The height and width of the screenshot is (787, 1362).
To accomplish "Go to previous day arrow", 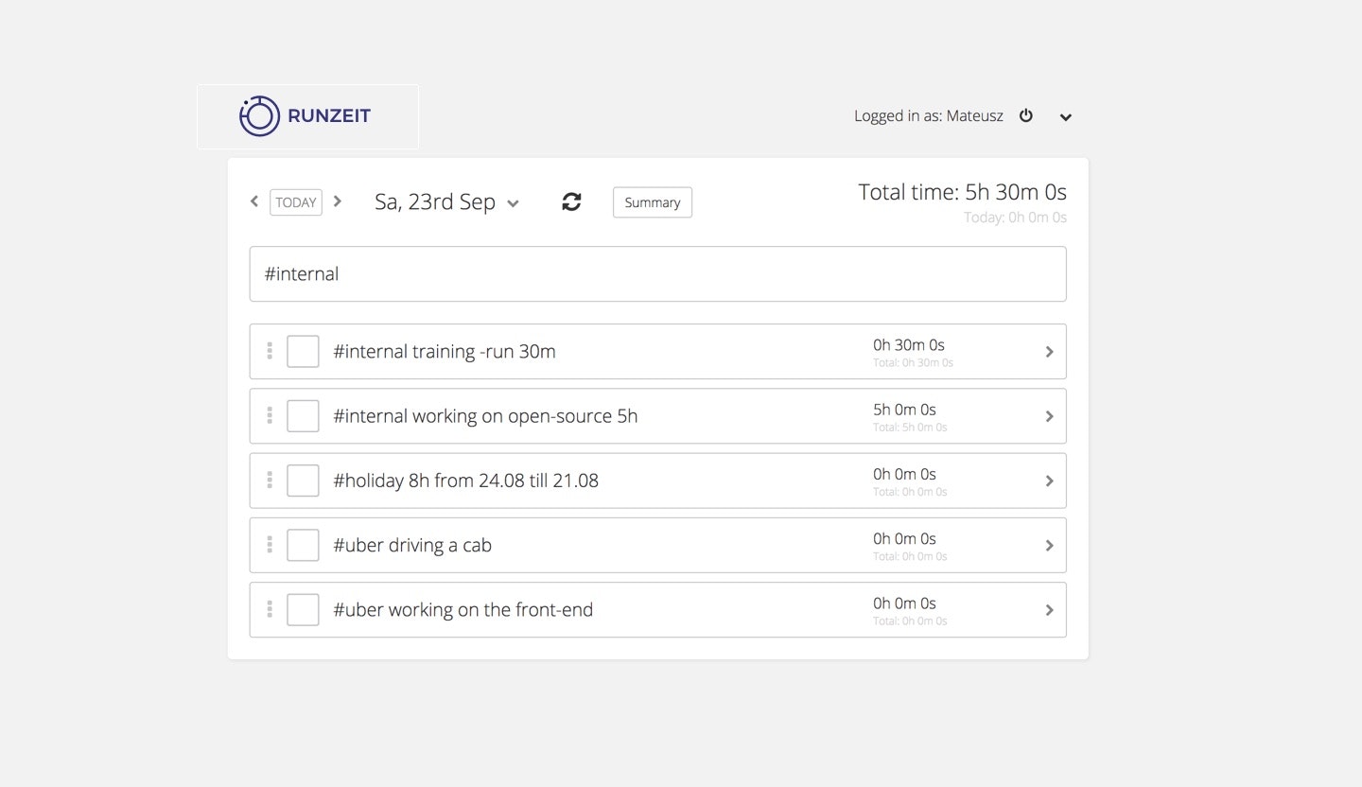I will click(254, 201).
